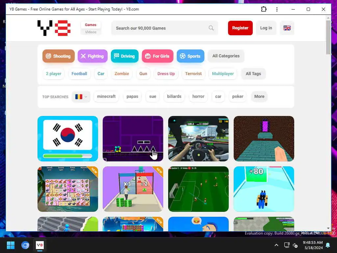The image size is (337, 253).
Task: Open the three-dot window menu
Action: (x=277, y=9)
